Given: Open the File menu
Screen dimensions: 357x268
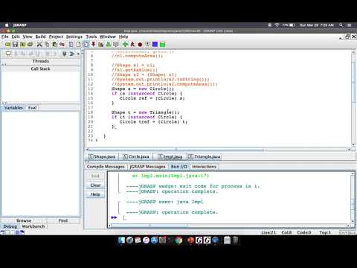Looking at the screenshot, I should pos(5,36).
